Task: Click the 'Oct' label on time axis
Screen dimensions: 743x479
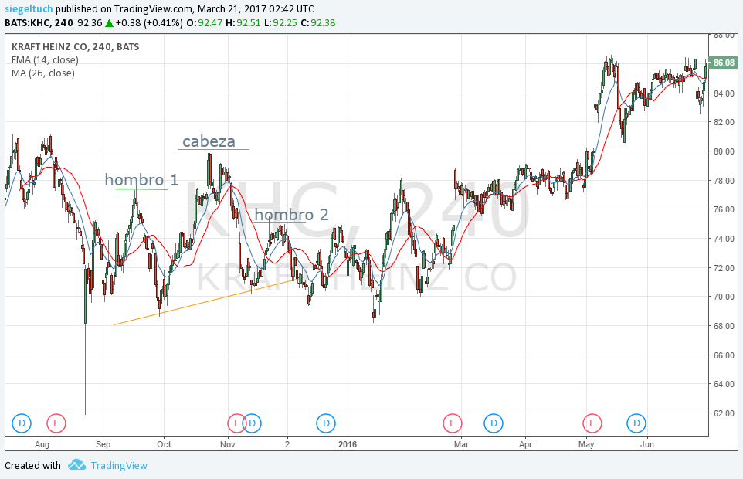Action: [x=164, y=444]
